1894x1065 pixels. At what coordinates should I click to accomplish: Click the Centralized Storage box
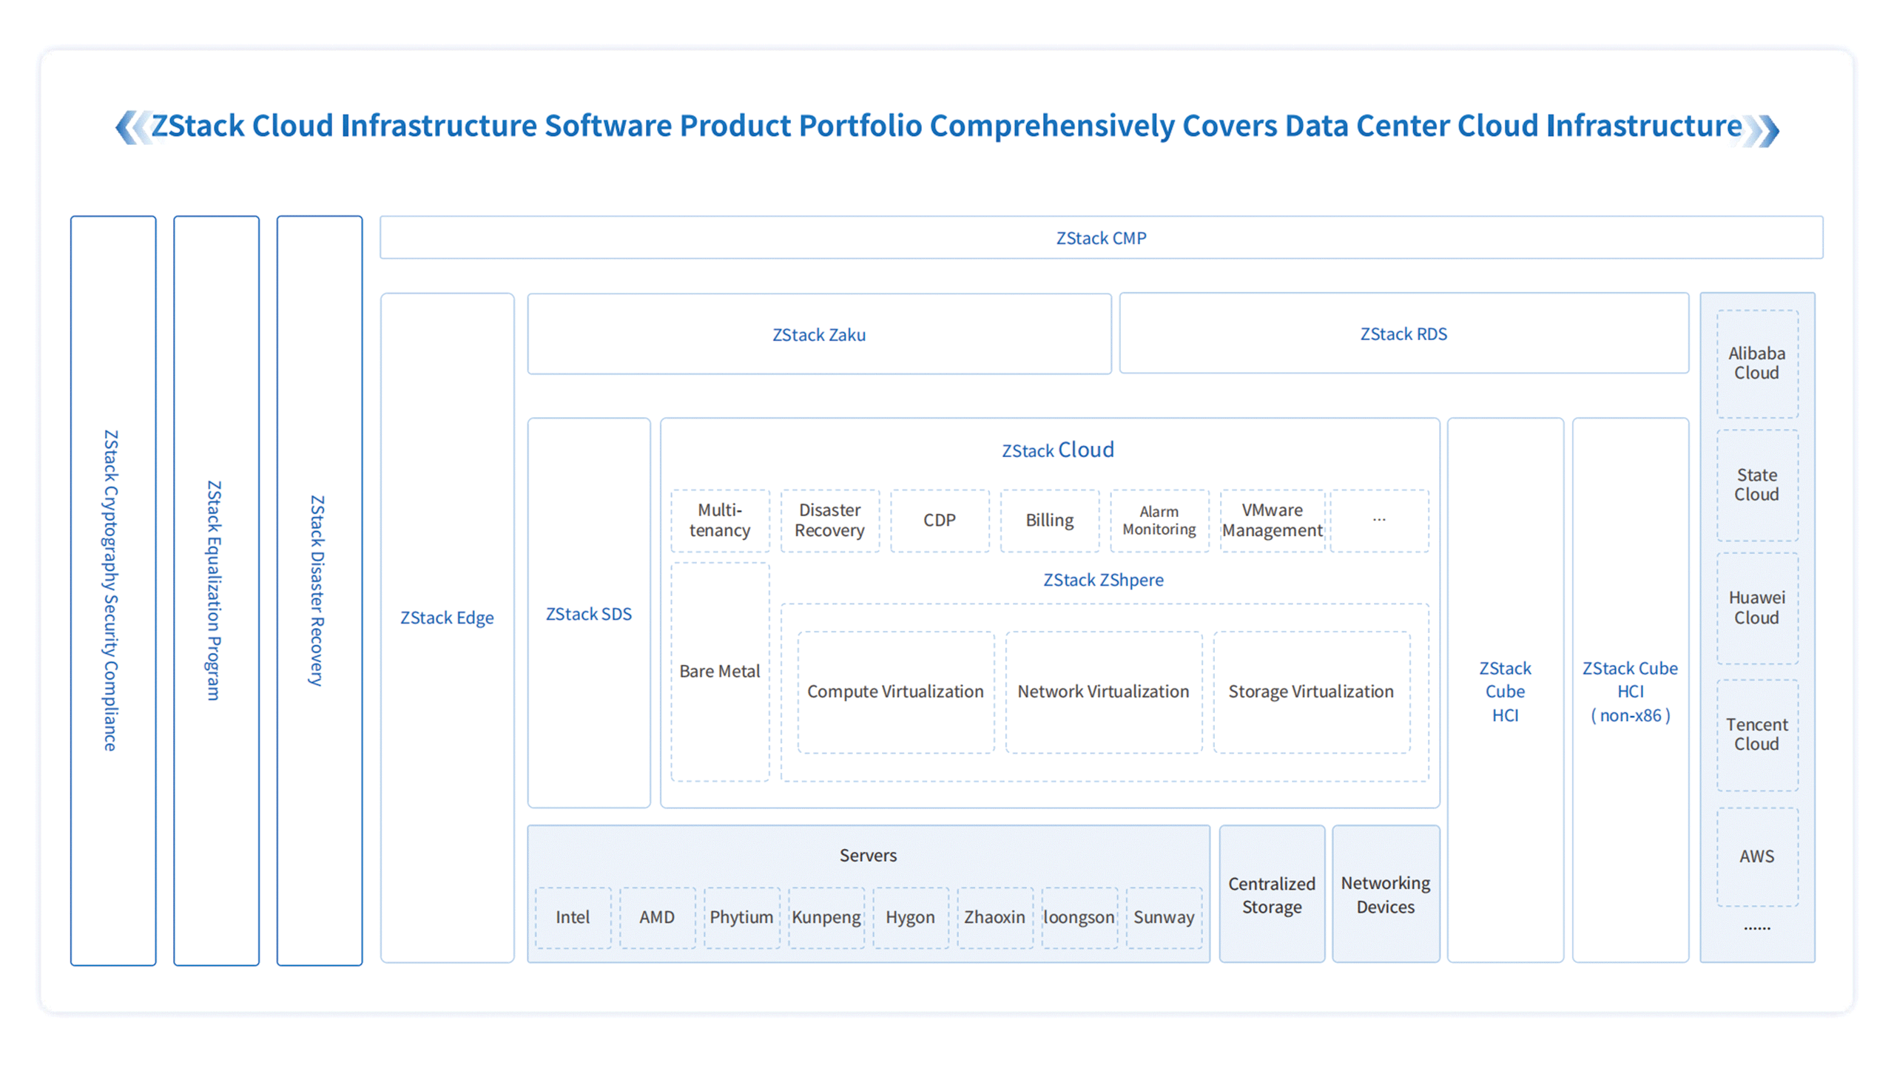point(1273,894)
